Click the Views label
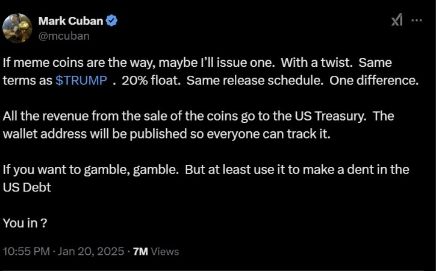436x271 pixels. [164, 251]
